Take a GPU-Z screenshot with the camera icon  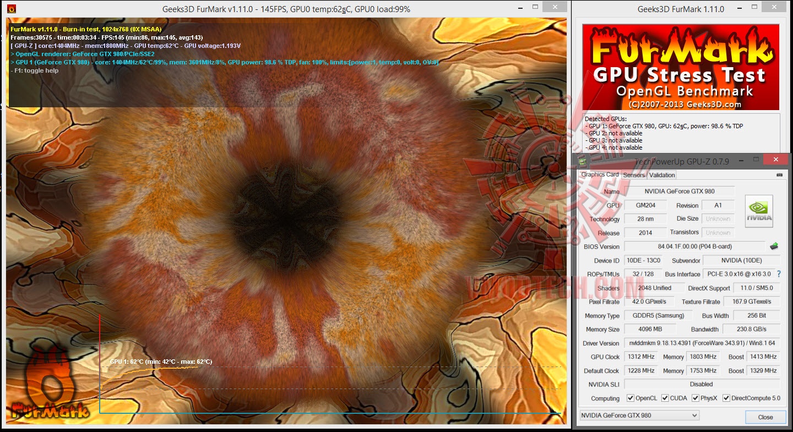click(779, 175)
